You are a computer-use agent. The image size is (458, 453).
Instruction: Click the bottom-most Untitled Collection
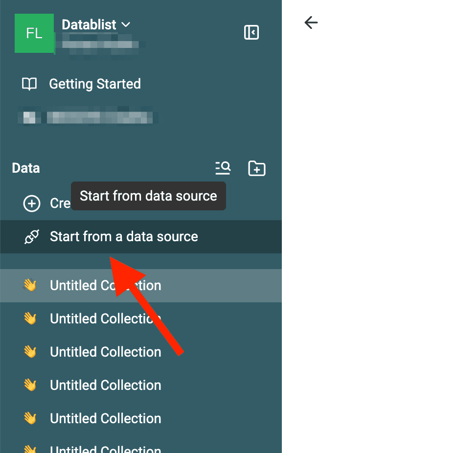[x=105, y=448]
